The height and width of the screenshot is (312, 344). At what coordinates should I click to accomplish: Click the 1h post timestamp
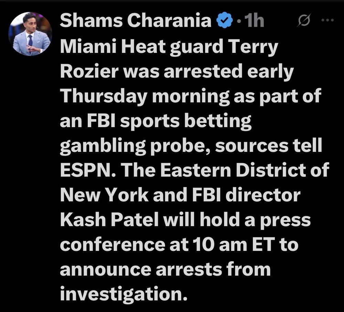[x=254, y=21]
